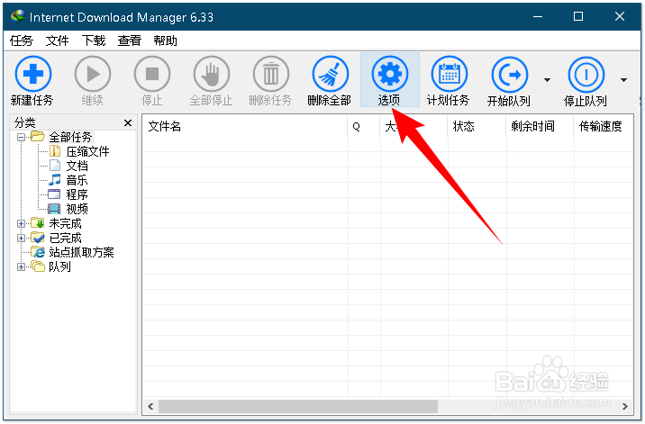The image size is (645, 424).
Task: Sort by Q column header
Action: (x=364, y=126)
